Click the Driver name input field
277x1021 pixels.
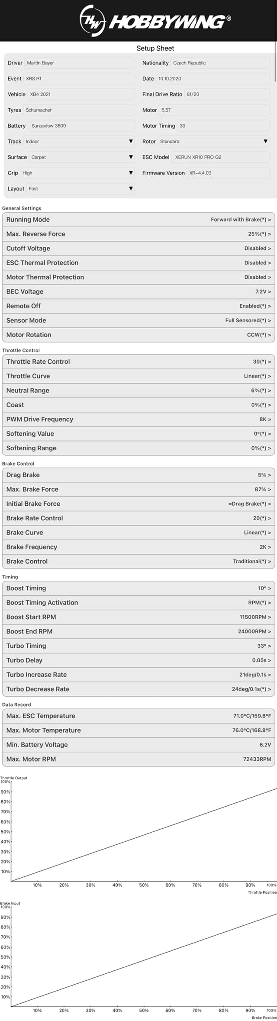point(80,63)
